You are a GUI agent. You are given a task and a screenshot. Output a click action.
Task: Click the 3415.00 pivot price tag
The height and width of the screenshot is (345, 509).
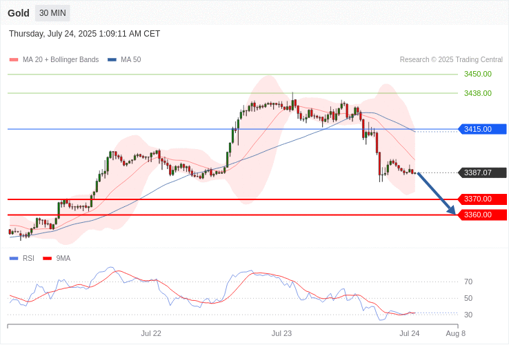click(482, 129)
